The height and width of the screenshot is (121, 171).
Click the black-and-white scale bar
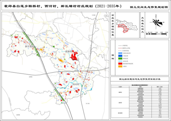click(x=156, y=34)
